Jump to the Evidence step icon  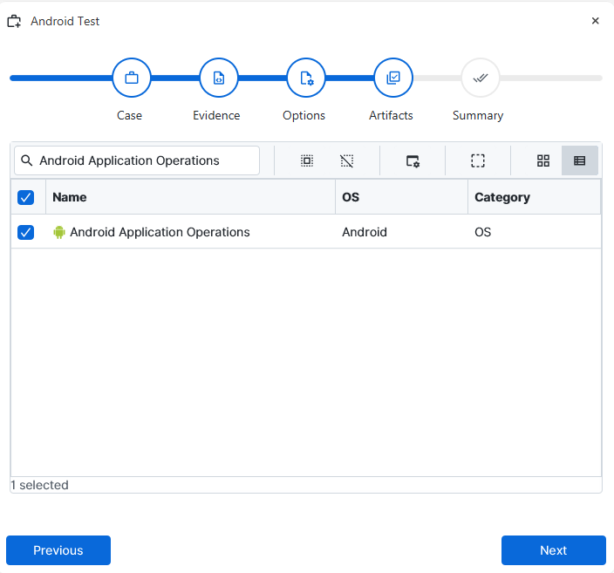click(218, 78)
